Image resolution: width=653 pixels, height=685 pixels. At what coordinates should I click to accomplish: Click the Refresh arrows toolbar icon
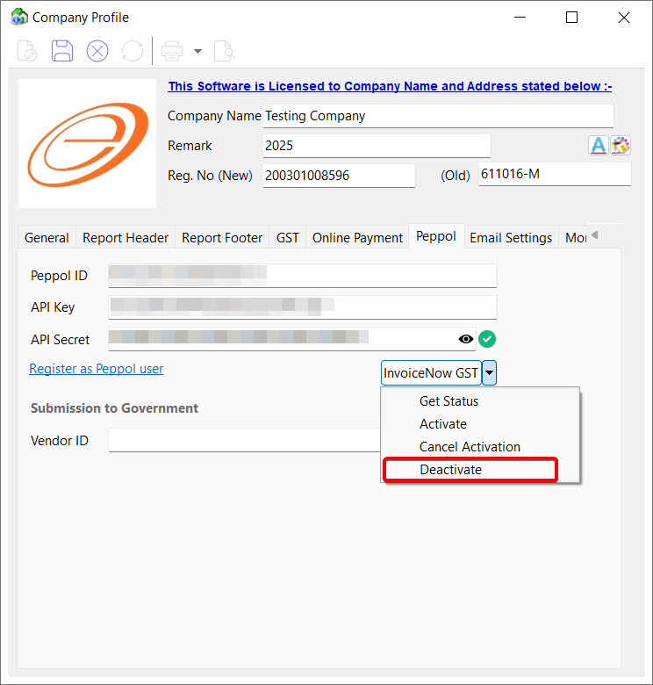click(133, 51)
